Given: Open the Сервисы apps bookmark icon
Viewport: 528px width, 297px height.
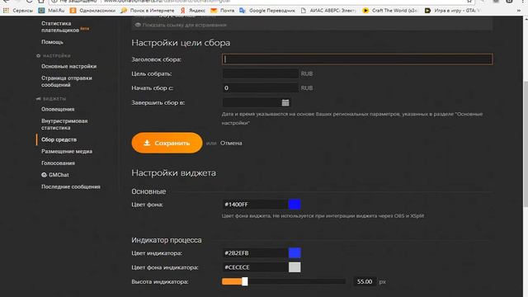Looking at the screenshot, I should (6, 11).
